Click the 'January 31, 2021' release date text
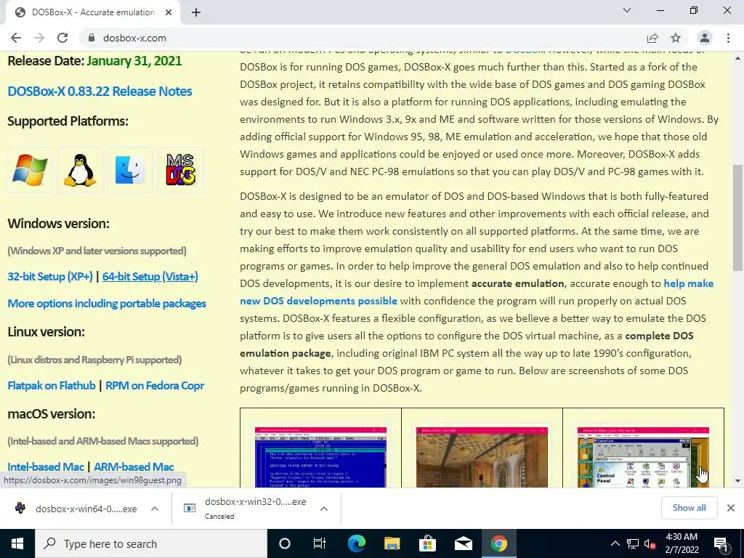Screen dimensions: 744x558 tap(134, 61)
